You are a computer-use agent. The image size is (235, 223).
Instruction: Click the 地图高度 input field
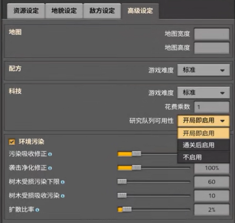212,48
